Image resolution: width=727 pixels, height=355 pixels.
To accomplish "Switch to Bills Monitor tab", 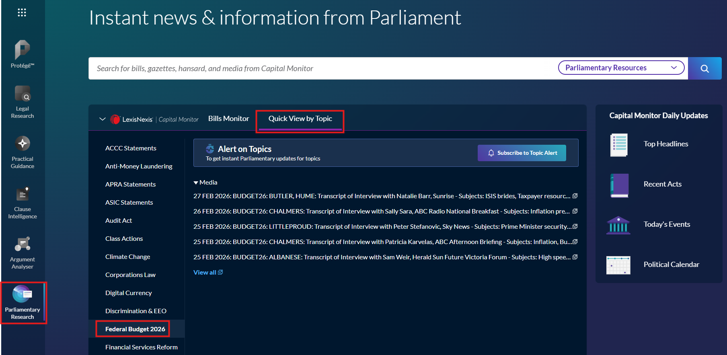I will tap(228, 119).
